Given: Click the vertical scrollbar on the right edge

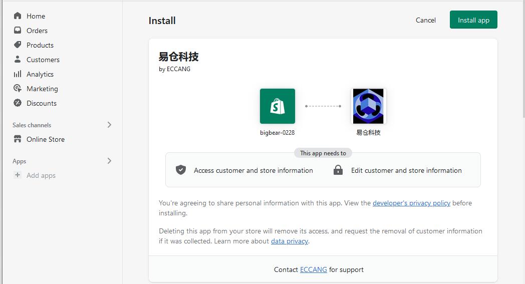Looking at the screenshot, I should click(x=523, y=59).
